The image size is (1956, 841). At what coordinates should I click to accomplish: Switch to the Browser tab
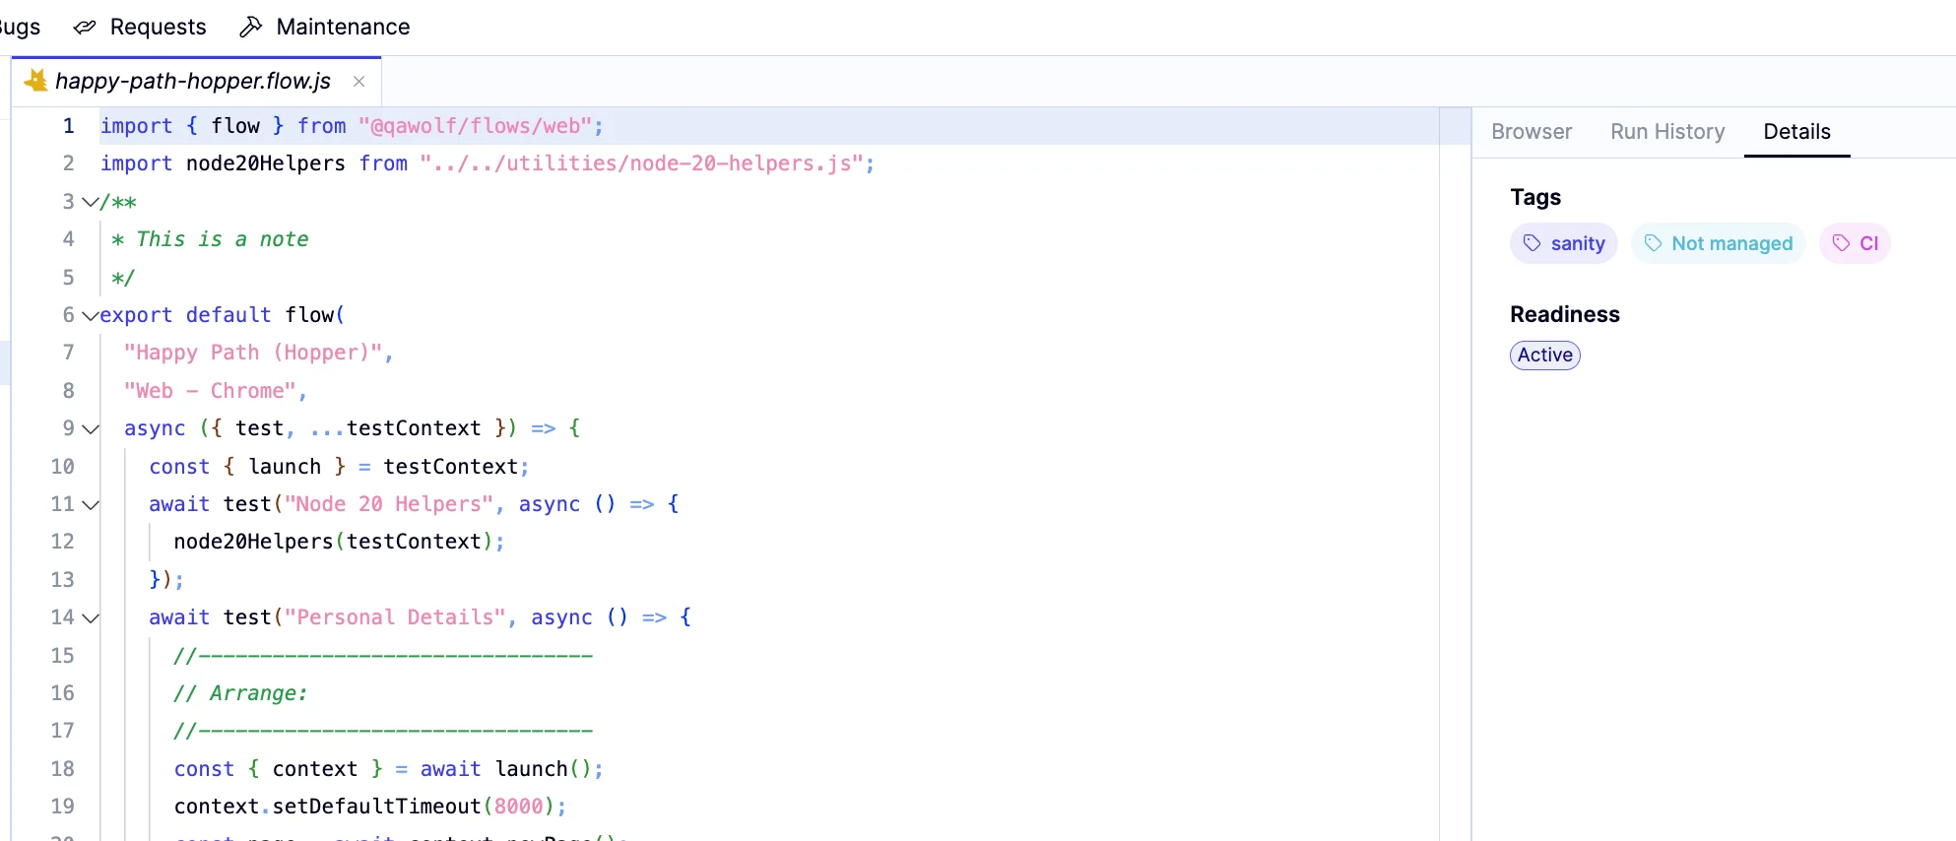tap(1532, 132)
